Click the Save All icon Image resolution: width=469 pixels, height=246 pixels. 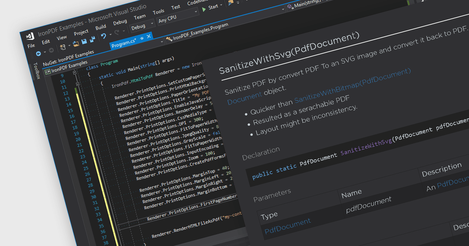coord(93,39)
